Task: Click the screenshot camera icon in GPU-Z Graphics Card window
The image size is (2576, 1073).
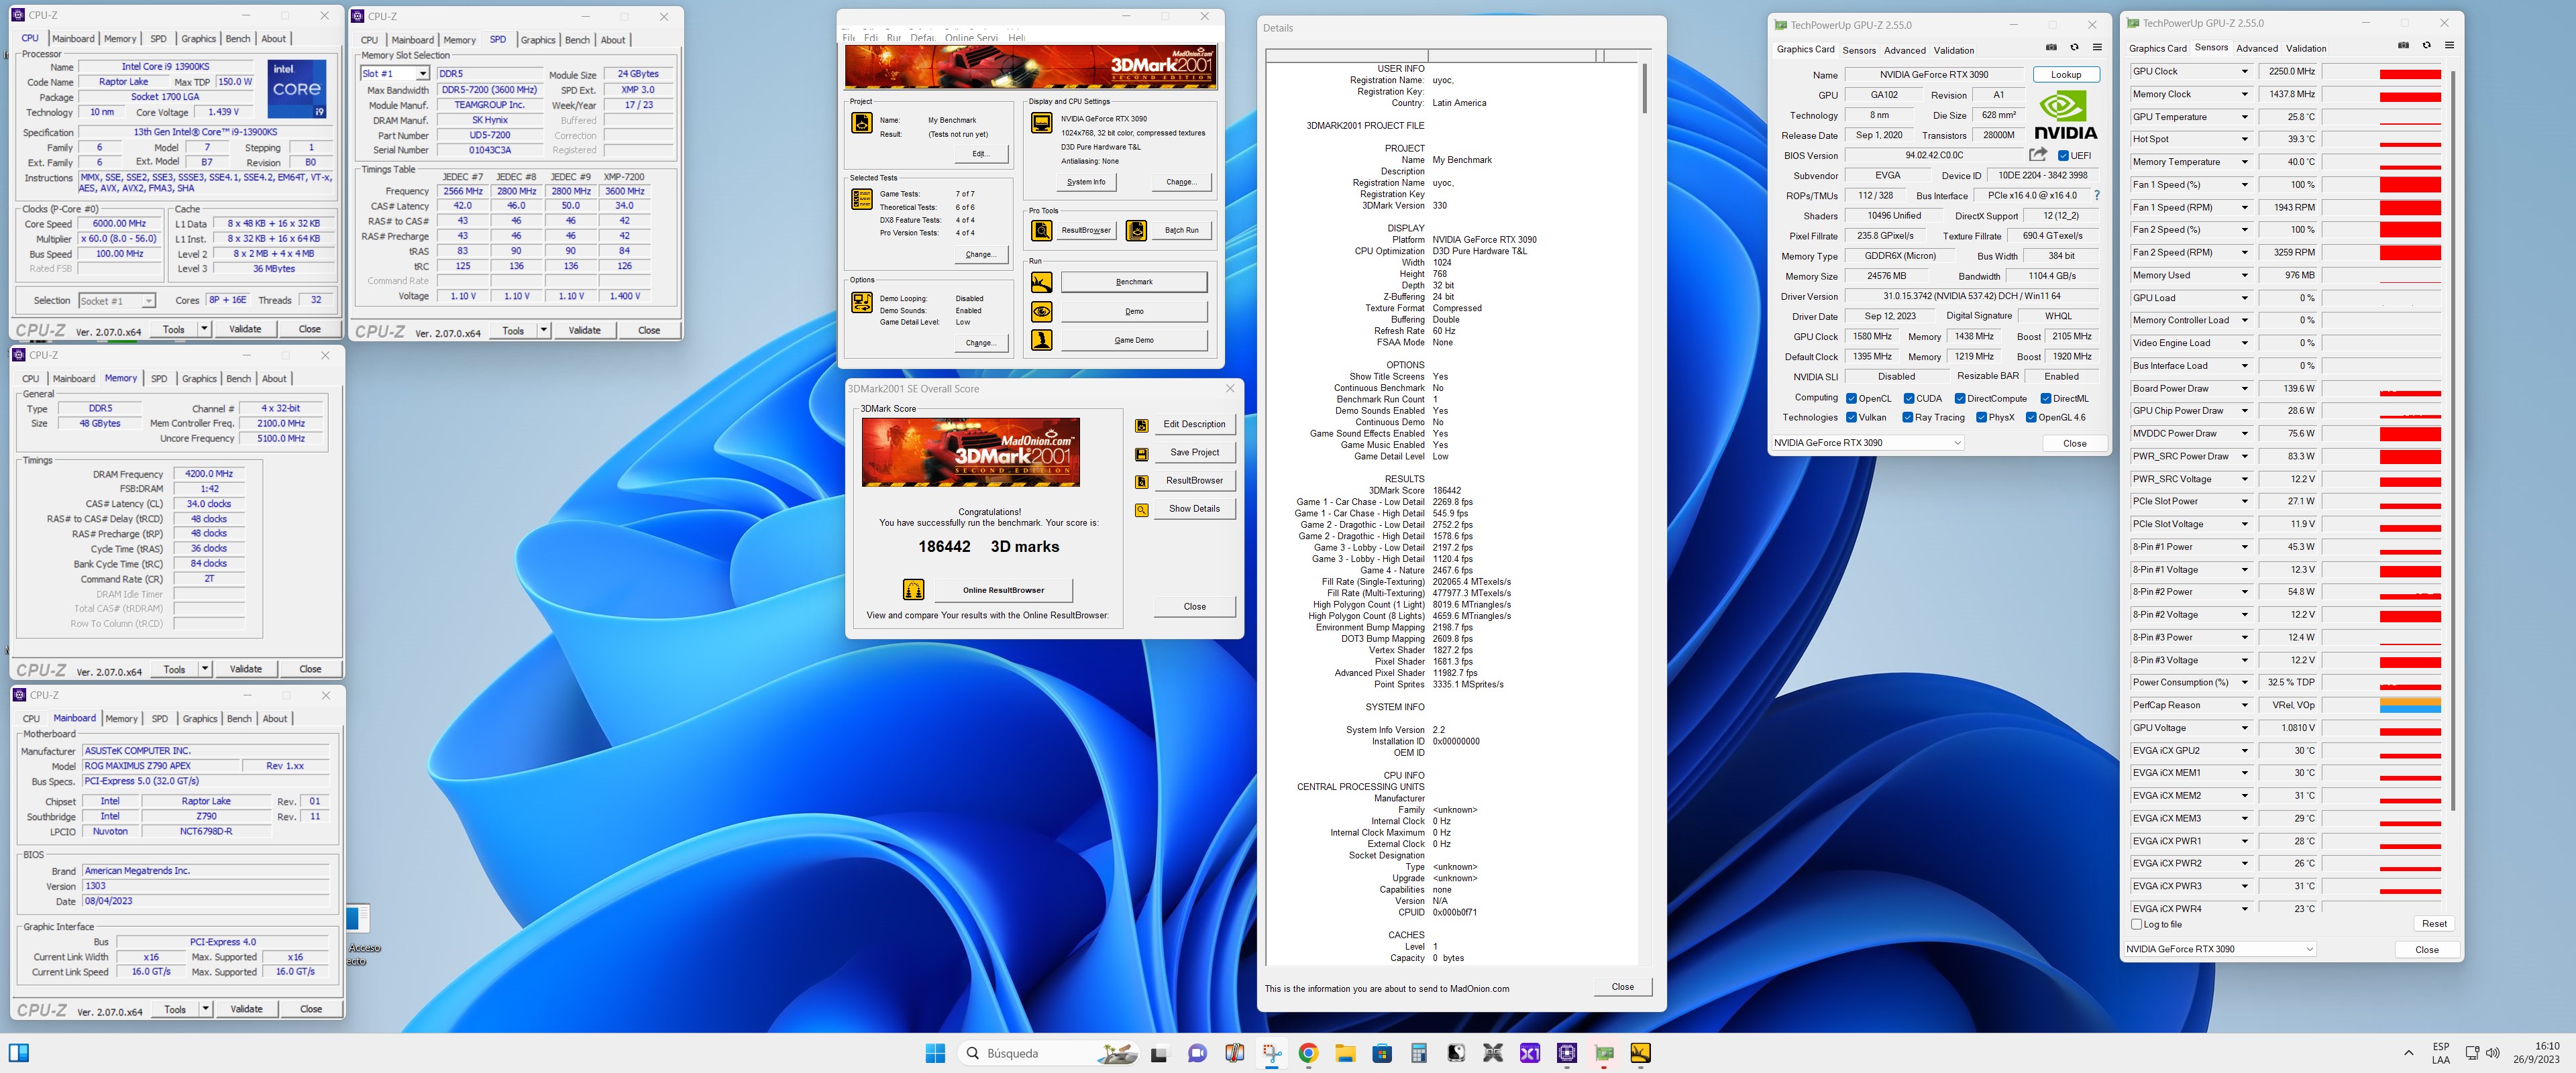Action: click(2051, 47)
